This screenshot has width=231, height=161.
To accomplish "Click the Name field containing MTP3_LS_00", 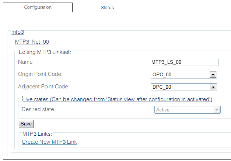I will [184, 62].
